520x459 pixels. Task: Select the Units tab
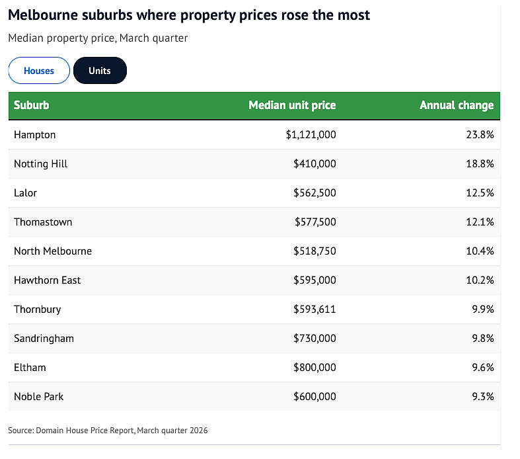[100, 70]
